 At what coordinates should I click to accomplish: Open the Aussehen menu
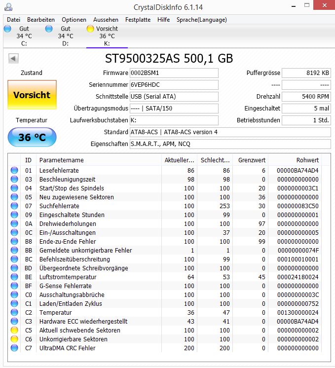(106, 20)
